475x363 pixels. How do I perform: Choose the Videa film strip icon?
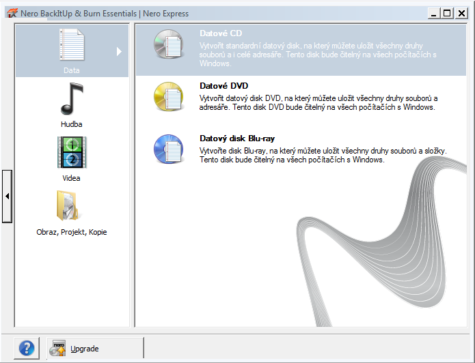click(72, 152)
